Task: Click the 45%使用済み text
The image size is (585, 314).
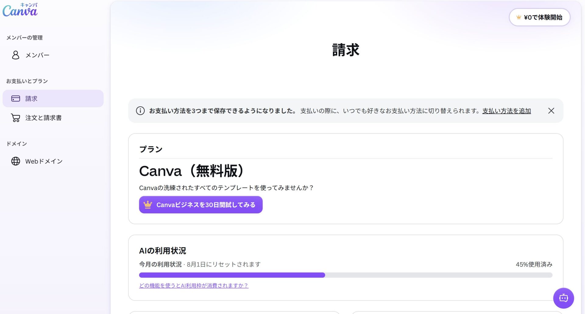Action: pos(534,264)
